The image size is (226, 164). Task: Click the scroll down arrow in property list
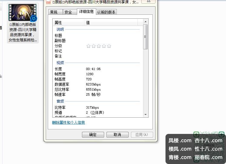[146, 115]
